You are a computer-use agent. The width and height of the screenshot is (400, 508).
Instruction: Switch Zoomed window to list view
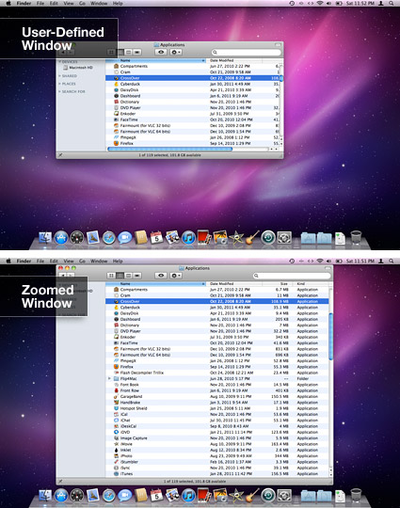click(x=120, y=276)
